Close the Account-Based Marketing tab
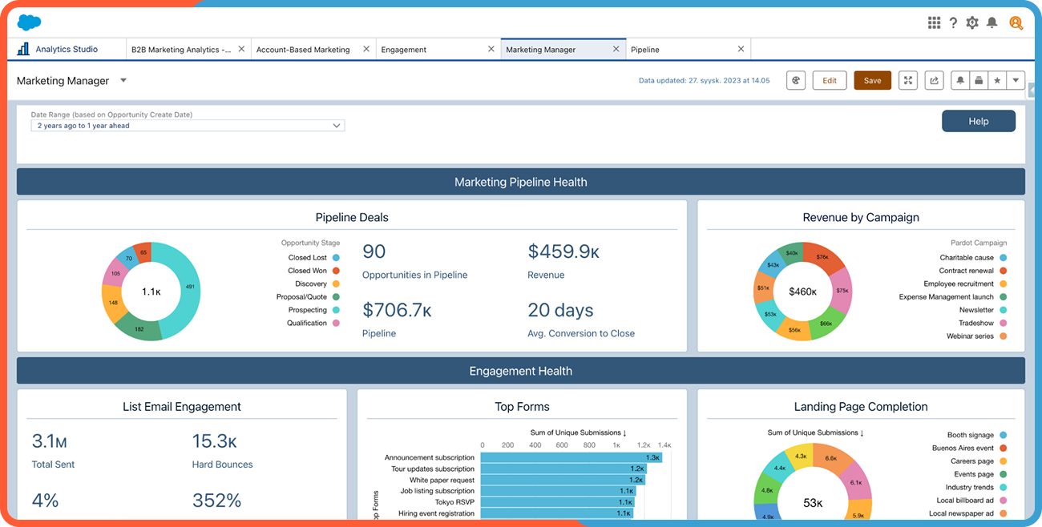The image size is (1042, 527). pyautogui.click(x=366, y=49)
